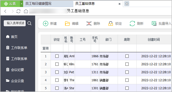Open the home icon in address bar
Image resolution: width=172 pixels, height=92 pixels.
(x=26, y=11)
